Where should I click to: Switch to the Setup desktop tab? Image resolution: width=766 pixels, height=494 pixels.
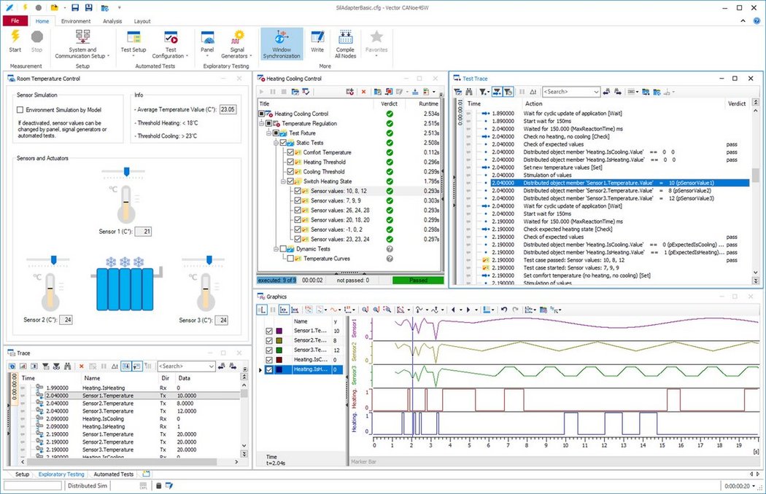(22, 474)
